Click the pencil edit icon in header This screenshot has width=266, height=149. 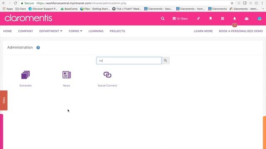198,18
